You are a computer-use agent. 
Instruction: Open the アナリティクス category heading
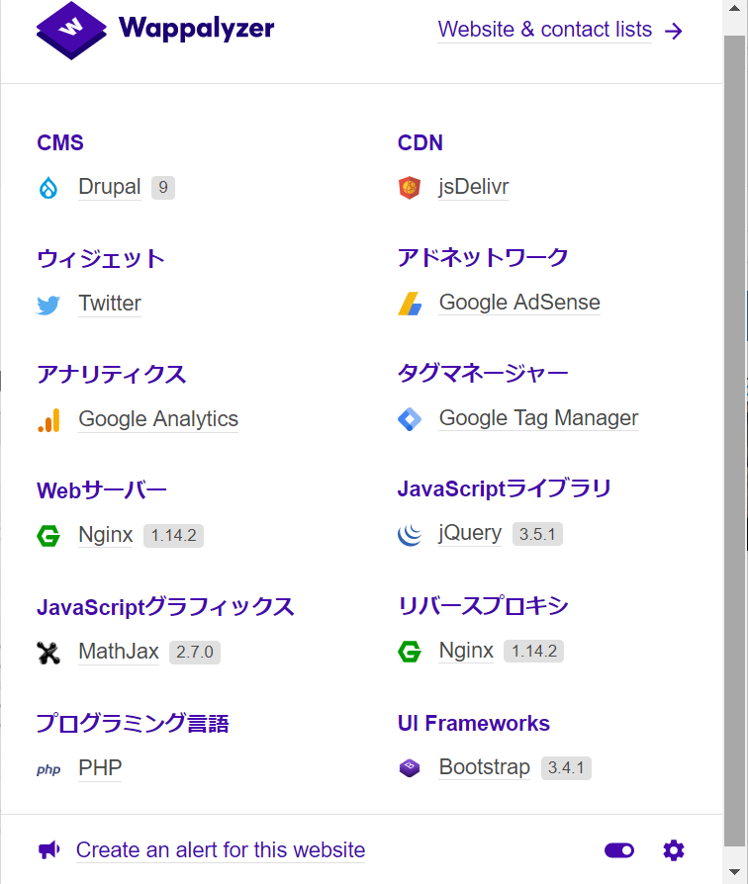coord(111,375)
